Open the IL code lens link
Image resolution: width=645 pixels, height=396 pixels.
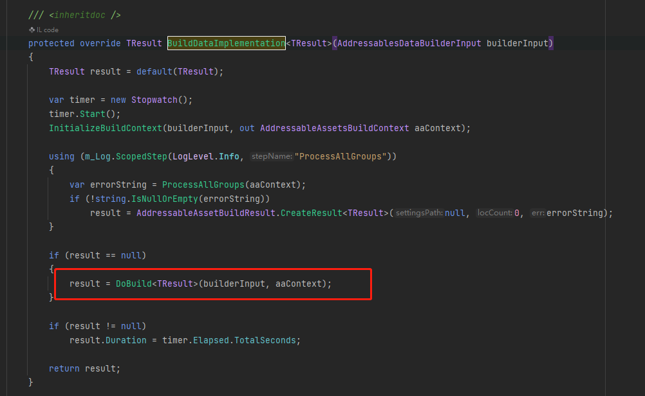coord(47,30)
